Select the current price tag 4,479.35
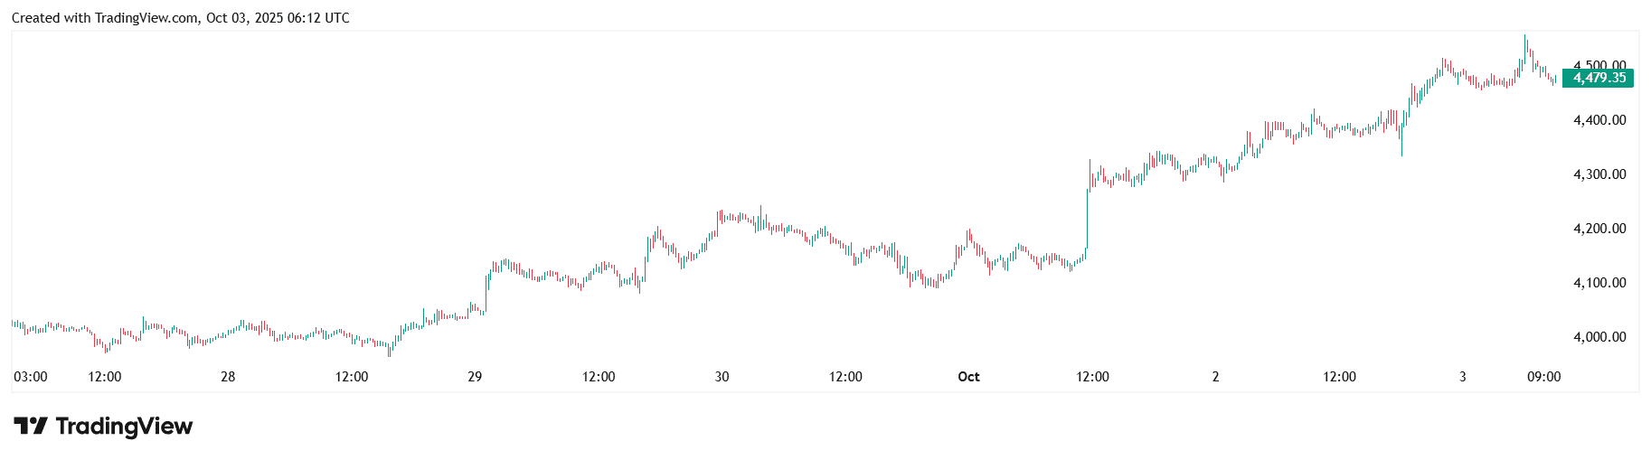The image size is (1651, 460). tap(1599, 78)
